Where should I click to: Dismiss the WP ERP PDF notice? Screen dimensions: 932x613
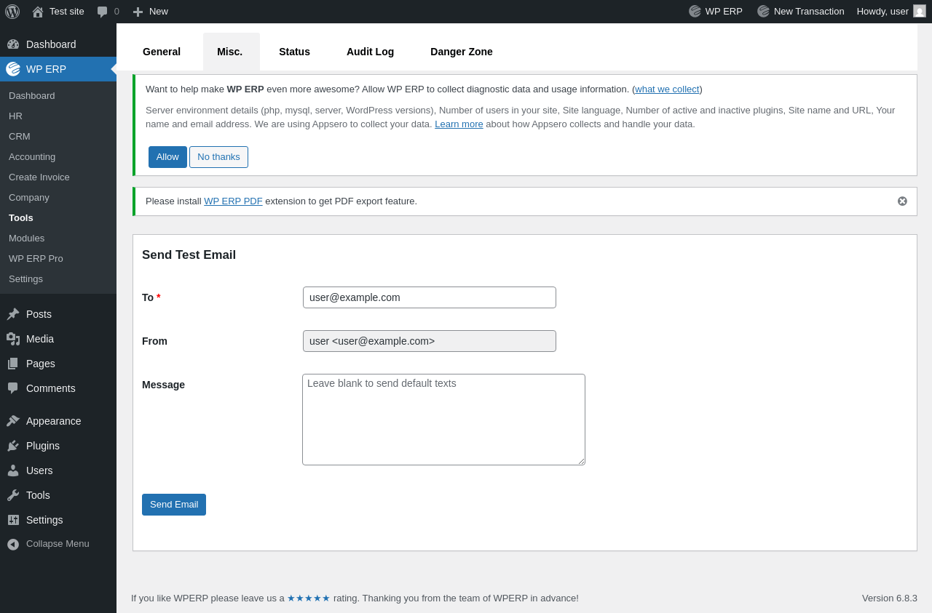point(902,201)
